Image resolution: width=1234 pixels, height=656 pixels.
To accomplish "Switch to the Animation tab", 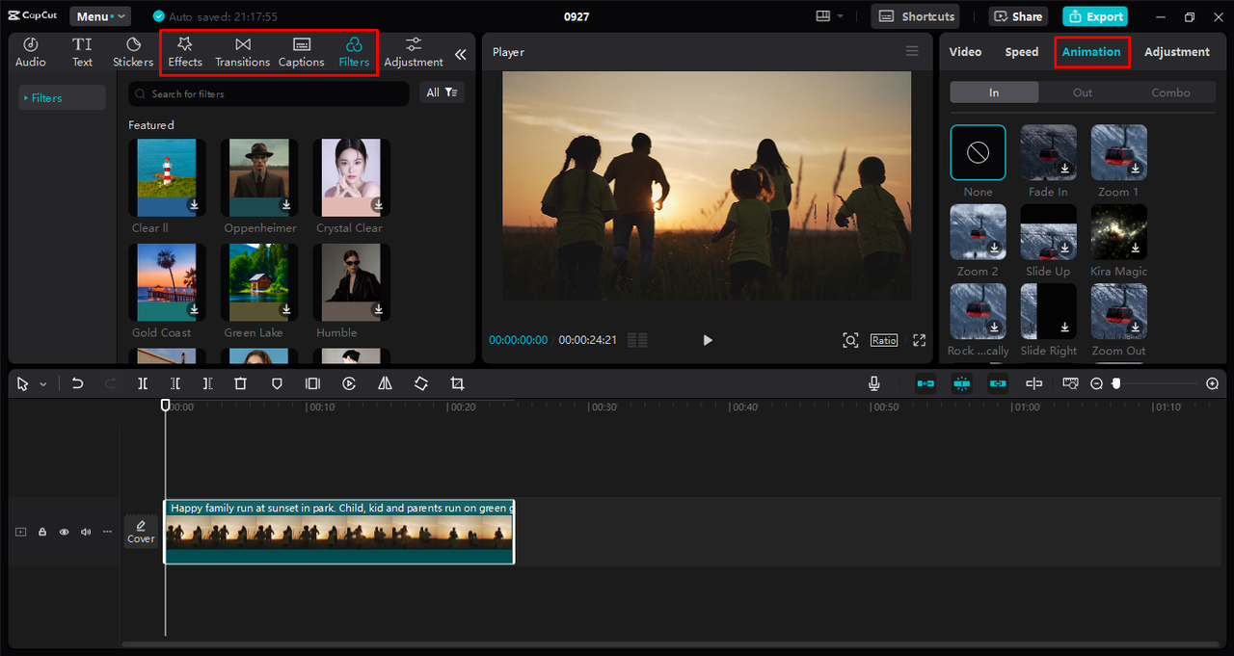I will pyautogui.click(x=1091, y=52).
